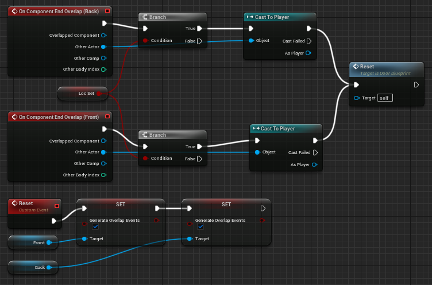432x285 pixels.
Task: Click Cast Failed pin on Cast To Player wired to Back event
Action: point(308,41)
